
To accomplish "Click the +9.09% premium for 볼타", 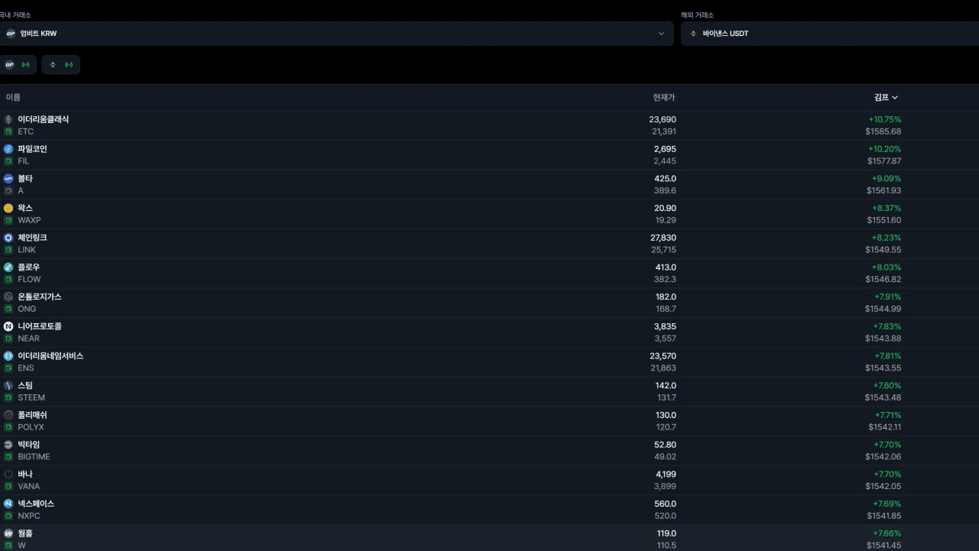I will [x=886, y=179].
